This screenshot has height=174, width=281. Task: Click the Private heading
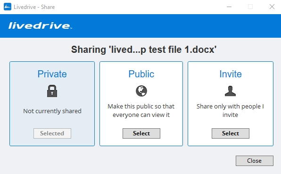tap(52, 74)
